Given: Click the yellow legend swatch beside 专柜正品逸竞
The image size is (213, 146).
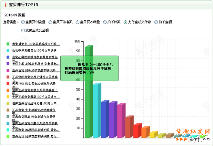Looking at the screenshot, I should pos(8,97).
